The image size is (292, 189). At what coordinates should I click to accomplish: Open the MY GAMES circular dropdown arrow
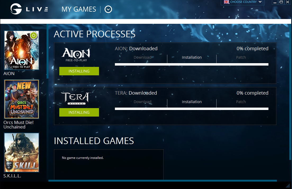point(108,9)
